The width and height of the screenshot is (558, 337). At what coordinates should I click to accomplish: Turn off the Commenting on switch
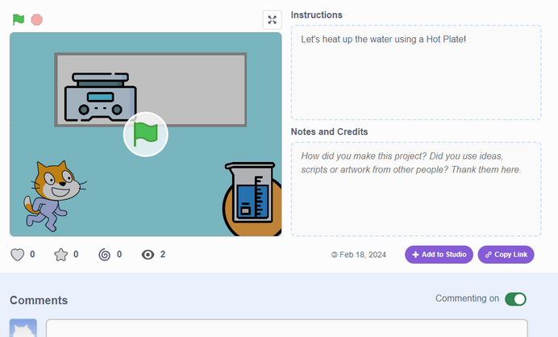[x=515, y=299]
